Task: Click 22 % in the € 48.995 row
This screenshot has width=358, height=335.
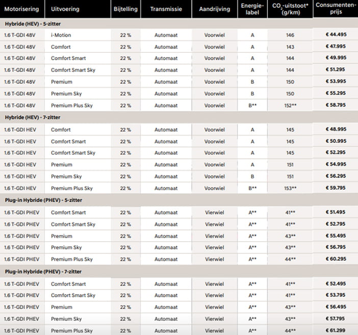Action: pyautogui.click(x=125, y=130)
